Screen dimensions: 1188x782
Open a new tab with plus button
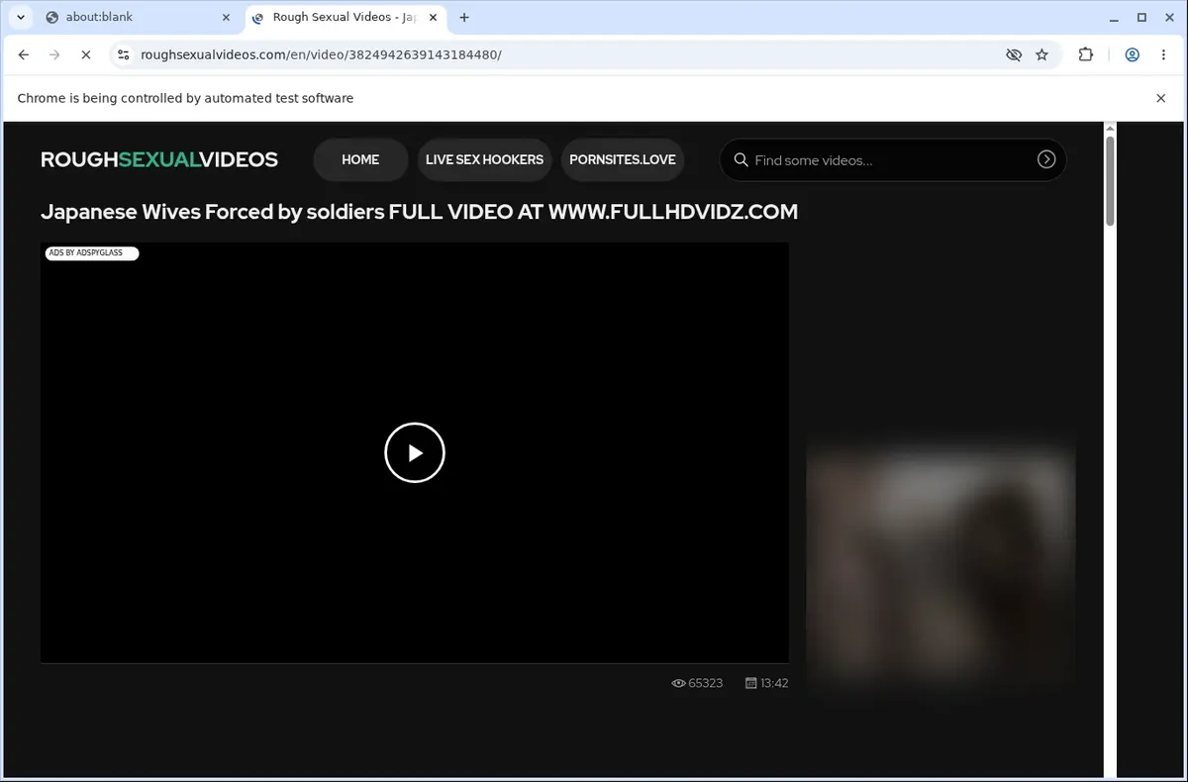coord(464,17)
